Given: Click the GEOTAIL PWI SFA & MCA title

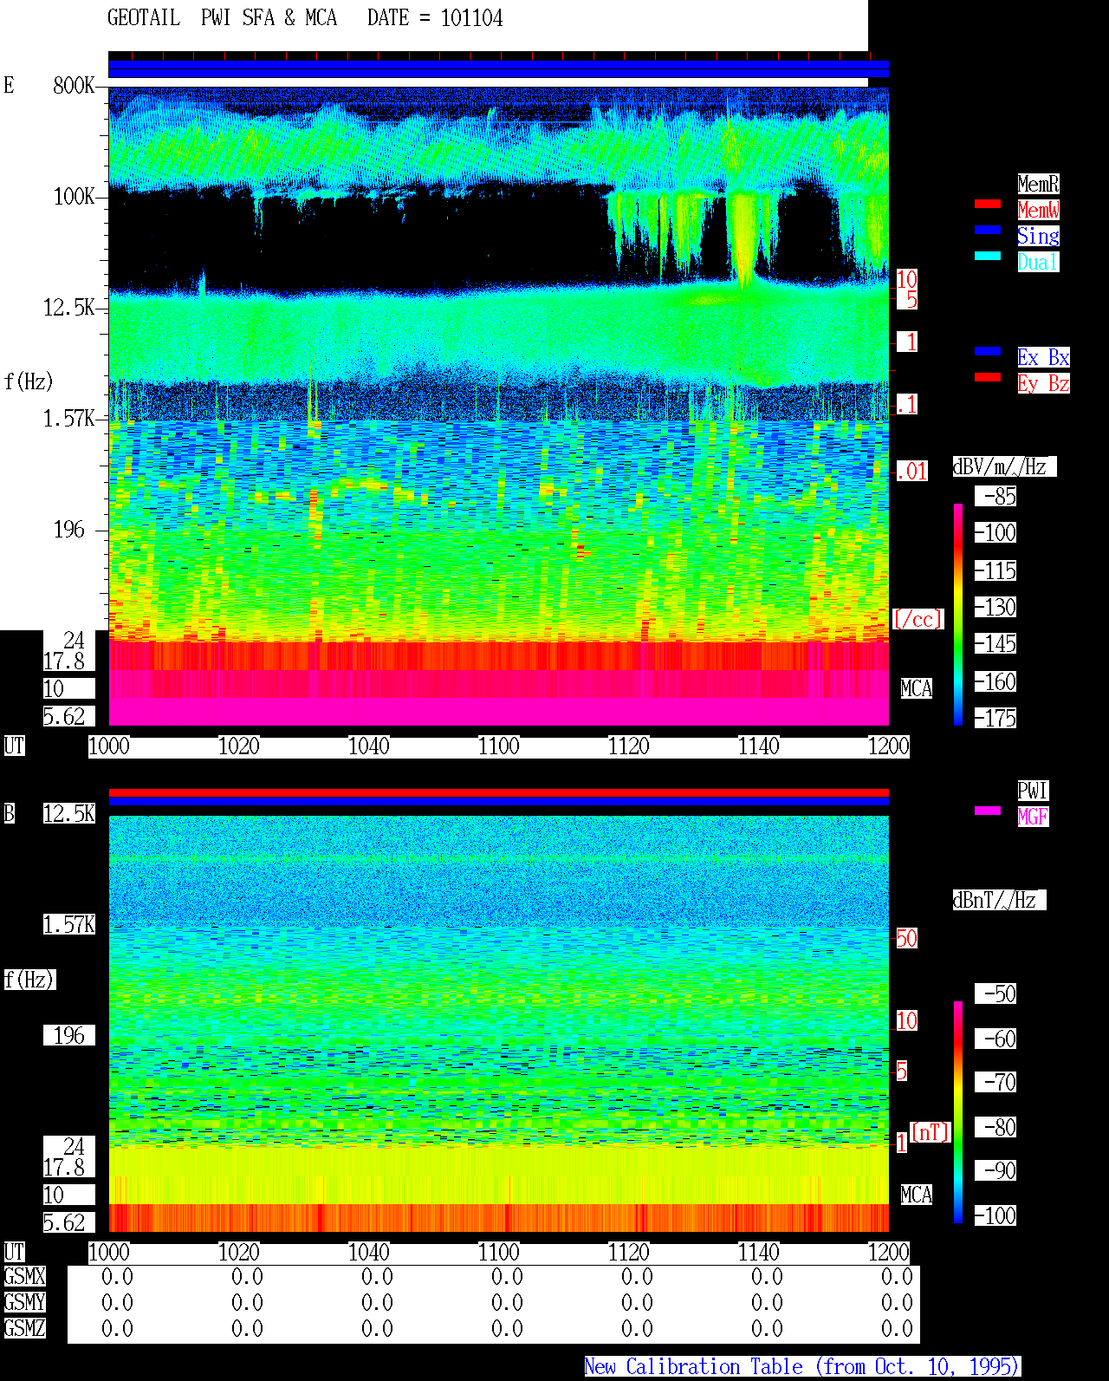Looking at the screenshot, I should click(222, 18).
